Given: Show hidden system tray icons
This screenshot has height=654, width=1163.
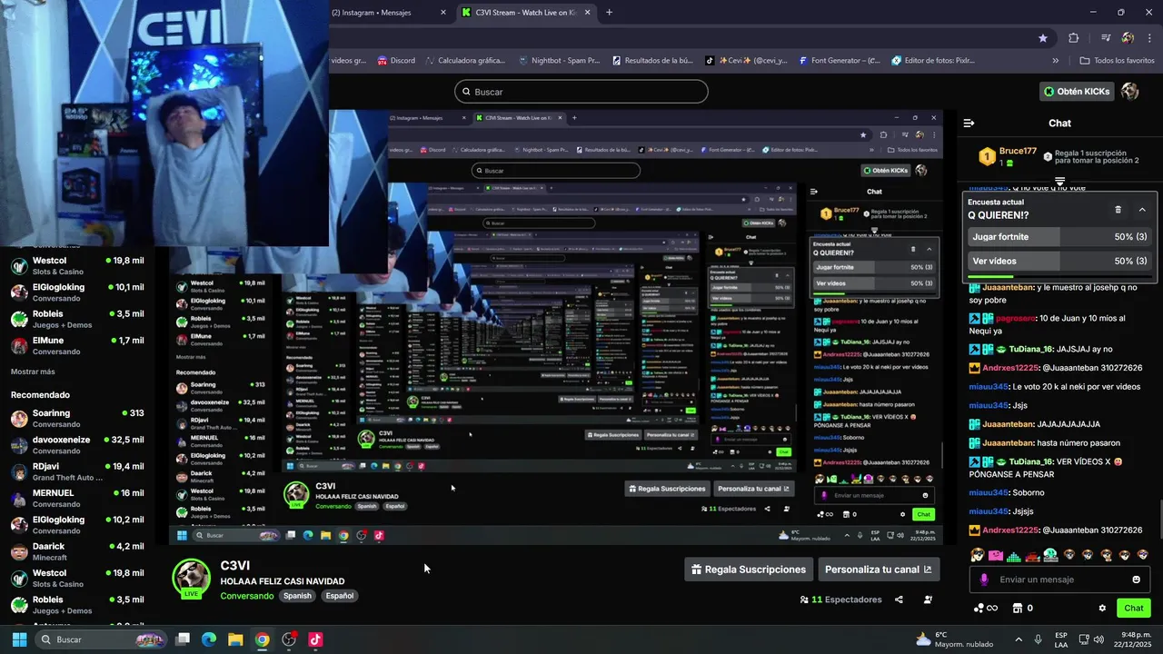Looking at the screenshot, I should click(x=1018, y=639).
